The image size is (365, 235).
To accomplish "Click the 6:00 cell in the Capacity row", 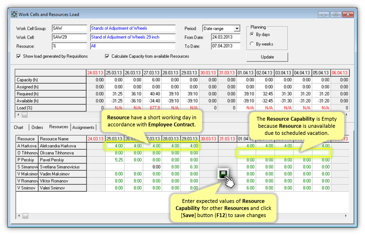I will 152,80.
